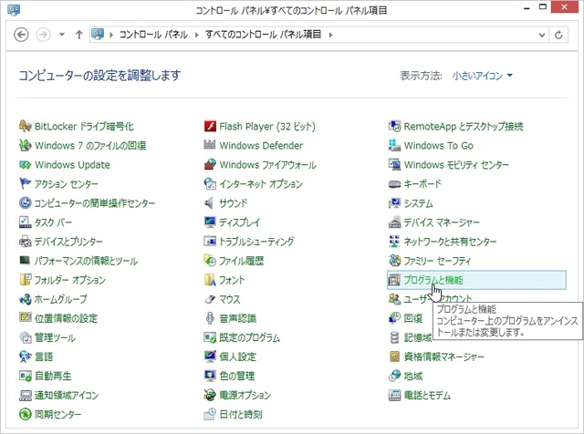This screenshot has width=584, height=434.
Task: Expand the address bar history dropdown
Action: (542, 35)
